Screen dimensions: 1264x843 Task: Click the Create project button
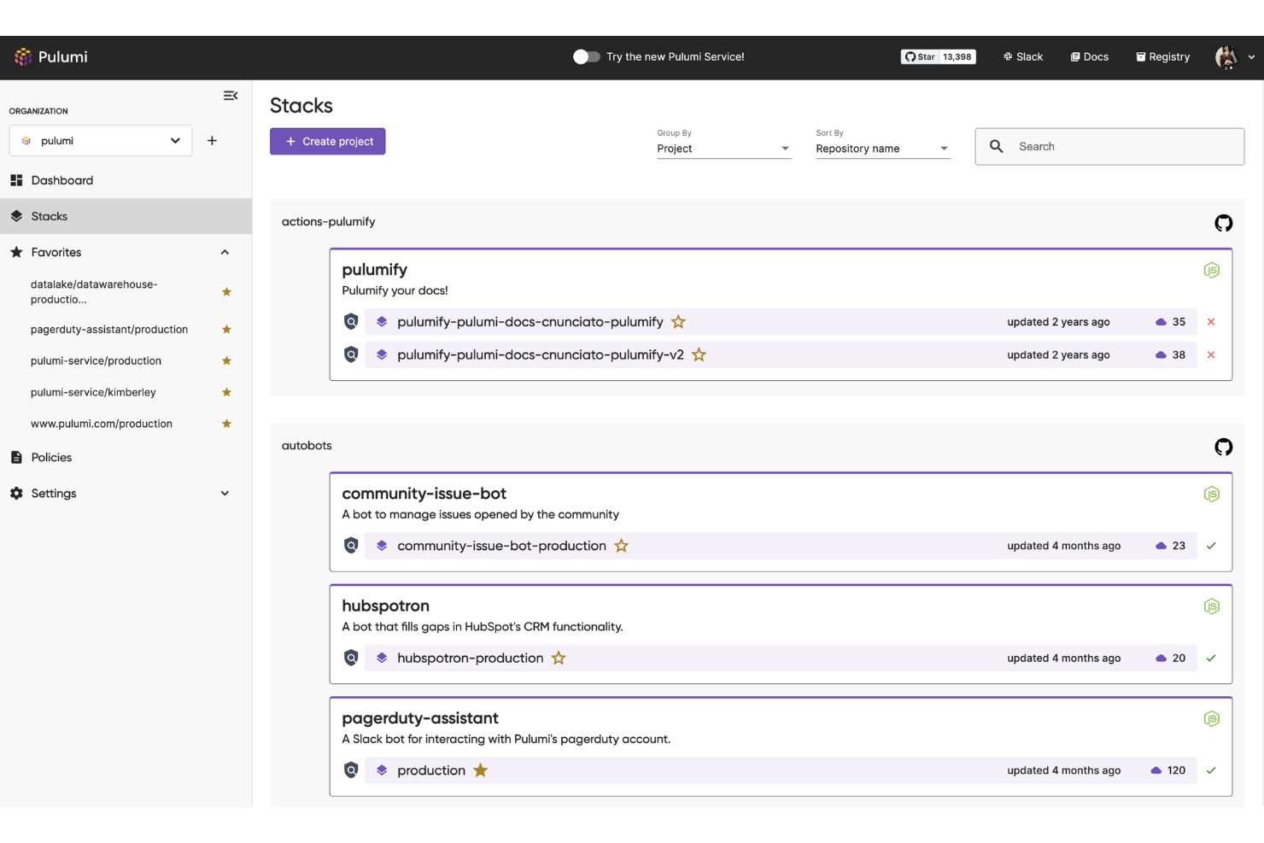(328, 142)
